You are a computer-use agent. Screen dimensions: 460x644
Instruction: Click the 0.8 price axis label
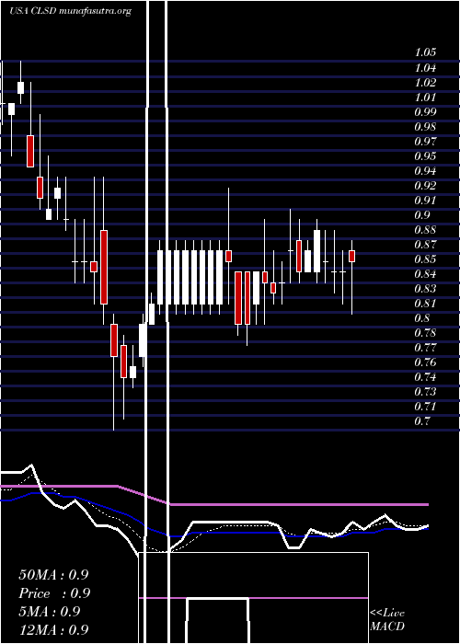tap(421, 318)
